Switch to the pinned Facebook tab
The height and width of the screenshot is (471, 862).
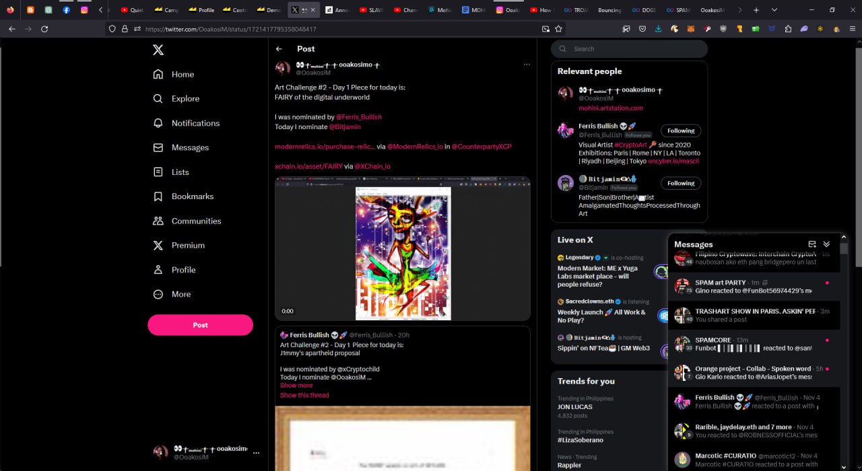[67, 10]
